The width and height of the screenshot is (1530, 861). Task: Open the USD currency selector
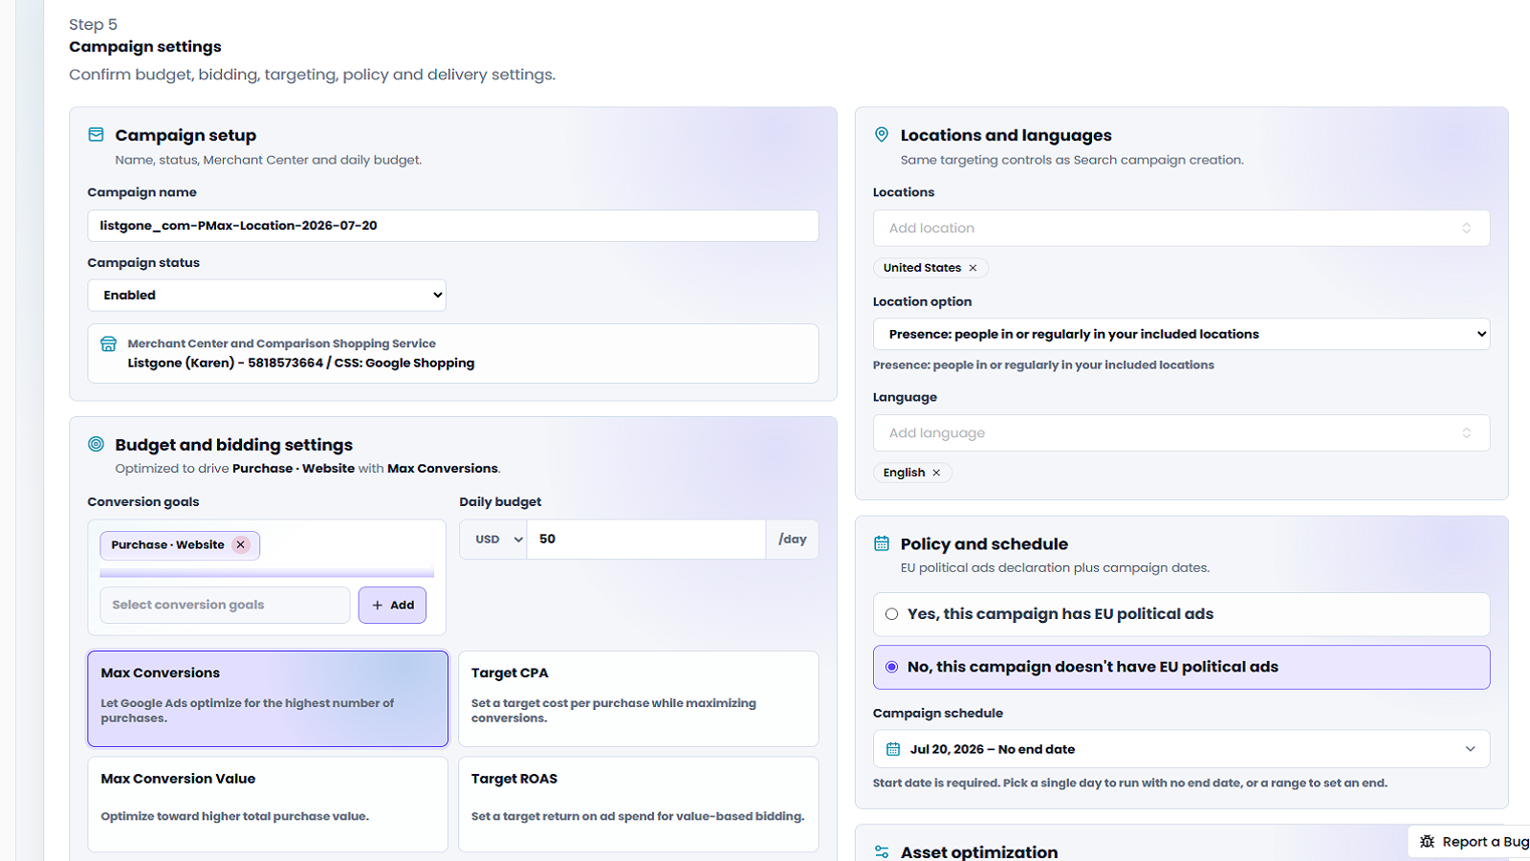(493, 540)
